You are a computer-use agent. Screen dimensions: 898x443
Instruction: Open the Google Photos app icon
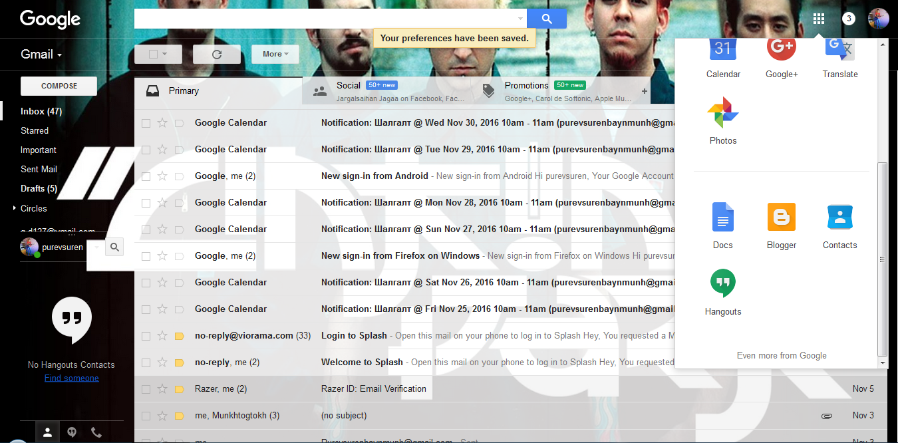click(723, 112)
